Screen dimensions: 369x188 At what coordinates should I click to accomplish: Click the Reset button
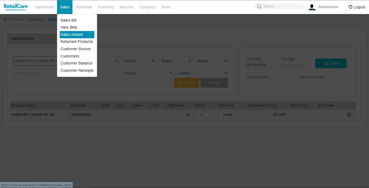point(214,83)
